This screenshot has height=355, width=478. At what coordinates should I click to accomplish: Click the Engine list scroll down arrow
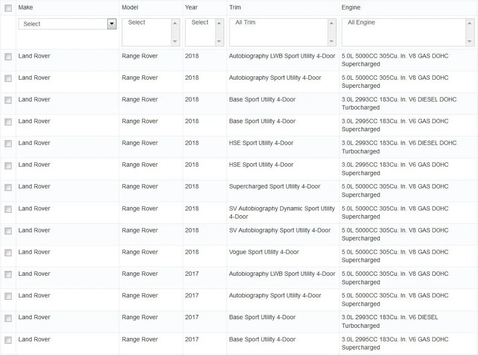[x=469, y=42]
